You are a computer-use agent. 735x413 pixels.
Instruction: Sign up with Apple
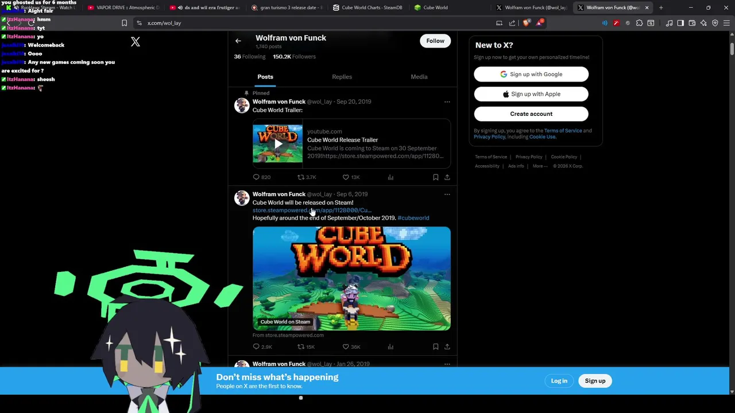[531, 94]
